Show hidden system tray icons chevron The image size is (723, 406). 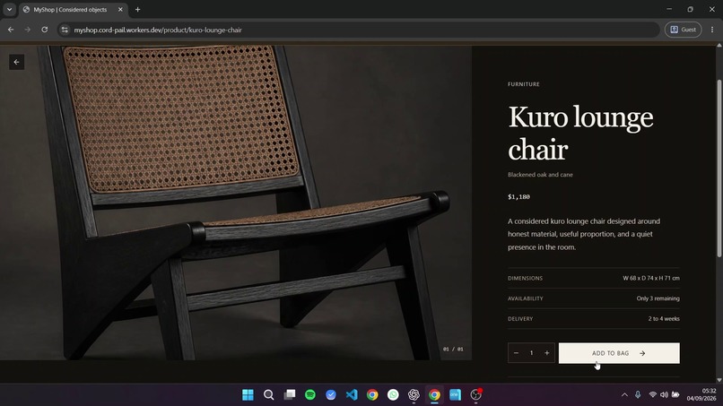(625, 395)
